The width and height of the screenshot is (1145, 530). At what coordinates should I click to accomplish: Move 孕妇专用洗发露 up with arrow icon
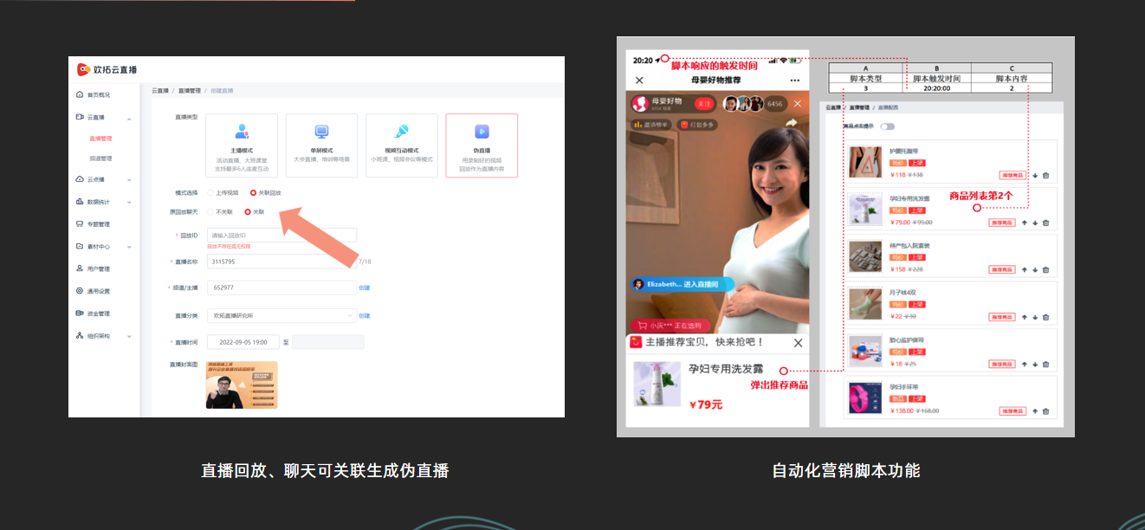[1025, 223]
